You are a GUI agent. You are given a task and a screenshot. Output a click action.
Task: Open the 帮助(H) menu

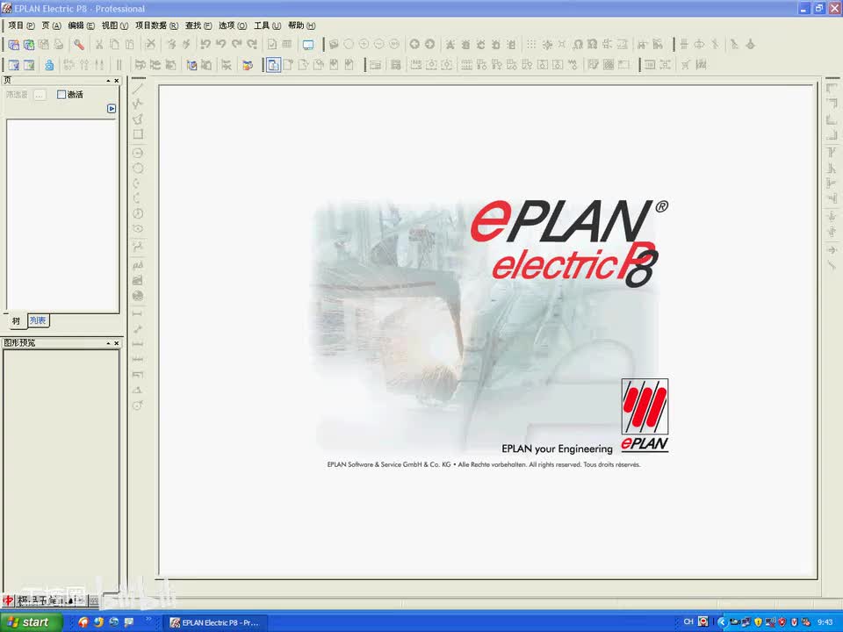[x=301, y=25]
